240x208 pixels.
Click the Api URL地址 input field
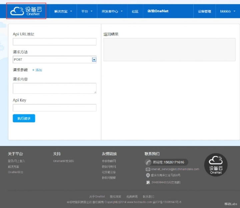point(54,42)
